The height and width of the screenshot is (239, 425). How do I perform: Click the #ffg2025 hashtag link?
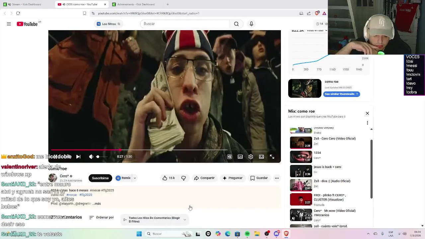tap(86, 195)
